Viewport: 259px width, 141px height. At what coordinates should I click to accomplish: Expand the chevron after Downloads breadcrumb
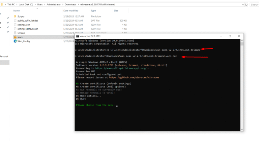(x=78, y=4)
